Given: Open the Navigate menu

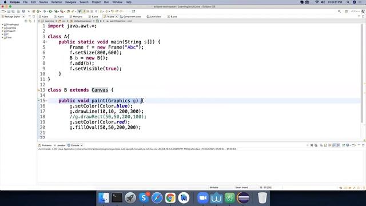Looking at the screenshot, I should tap(70, 2).
